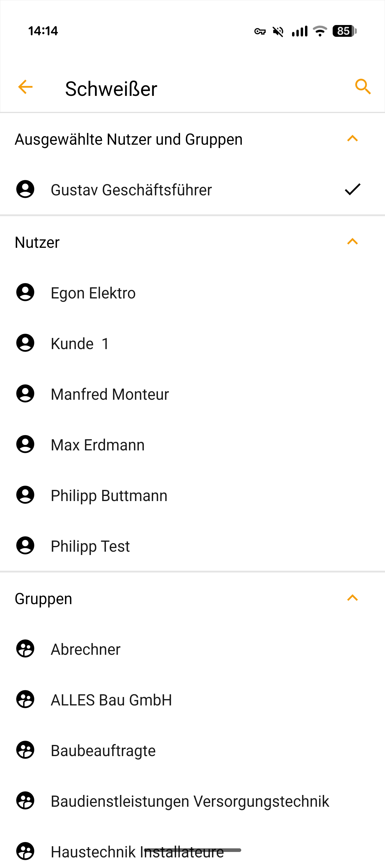
Task: Select user Max Erdmann
Action: coord(98,445)
